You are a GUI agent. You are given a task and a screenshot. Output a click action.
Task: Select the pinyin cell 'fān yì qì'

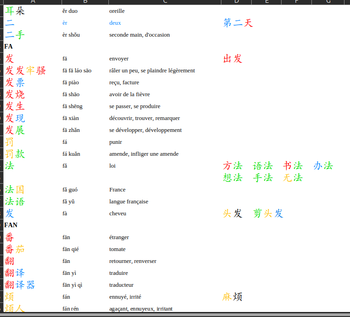tap(72, 285)
